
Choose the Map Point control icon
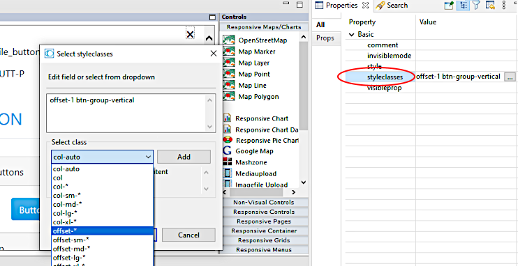pyautogui.click(x=229, y=74)
